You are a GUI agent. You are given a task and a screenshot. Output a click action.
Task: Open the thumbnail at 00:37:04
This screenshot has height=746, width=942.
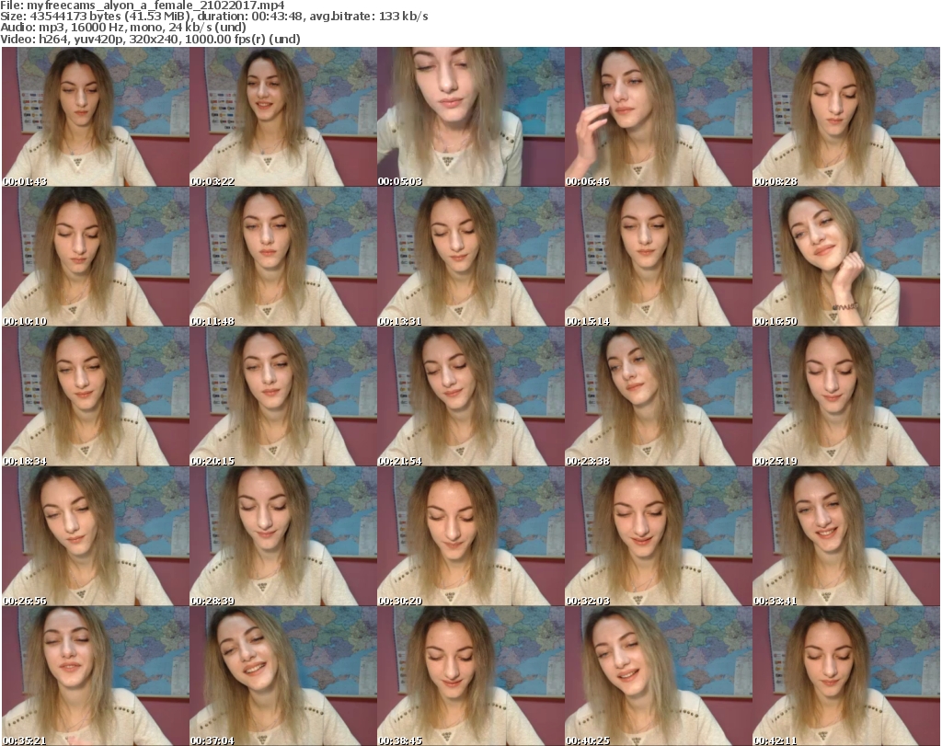(283, 676)
